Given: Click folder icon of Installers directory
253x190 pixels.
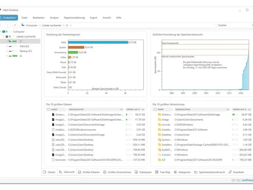Looking at the screenshot, I should pos(160,145).
